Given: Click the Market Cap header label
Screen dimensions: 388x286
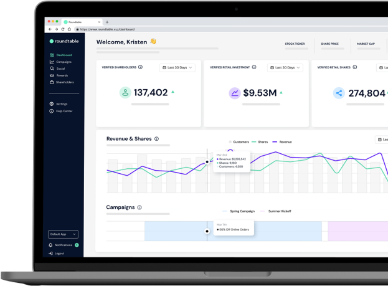Looking at the screenshot, I should point(366,44).
